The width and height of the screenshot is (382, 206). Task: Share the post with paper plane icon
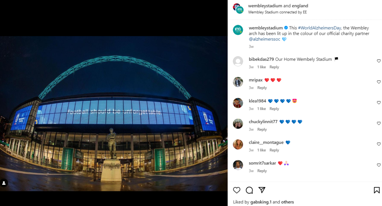pyautogui.click(x=262, y=190)
